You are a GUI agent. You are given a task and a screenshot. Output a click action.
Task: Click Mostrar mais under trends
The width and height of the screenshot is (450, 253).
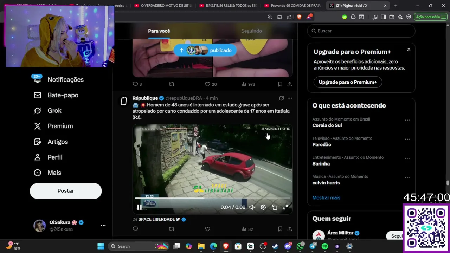(x=326, y=198)
